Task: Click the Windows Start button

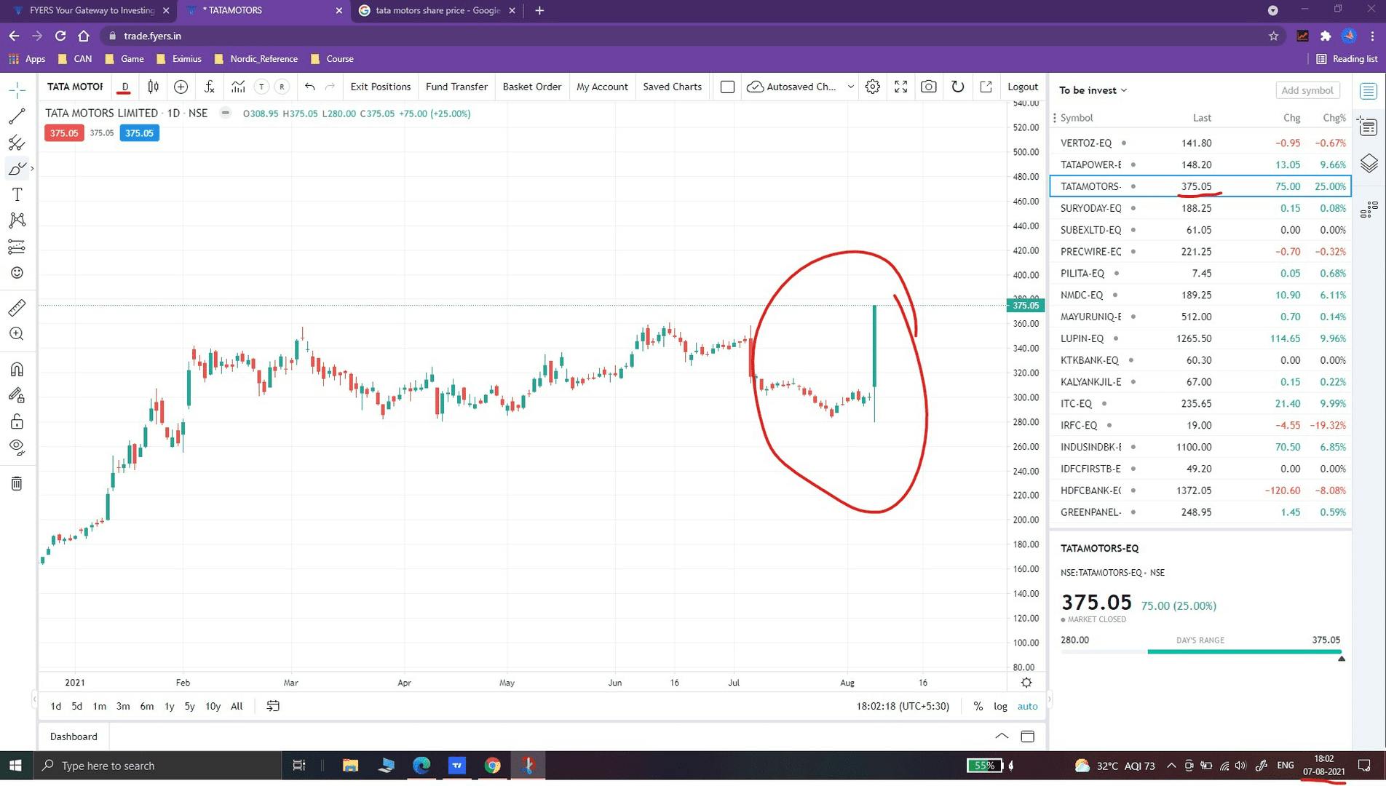Action: coord(15,766)
